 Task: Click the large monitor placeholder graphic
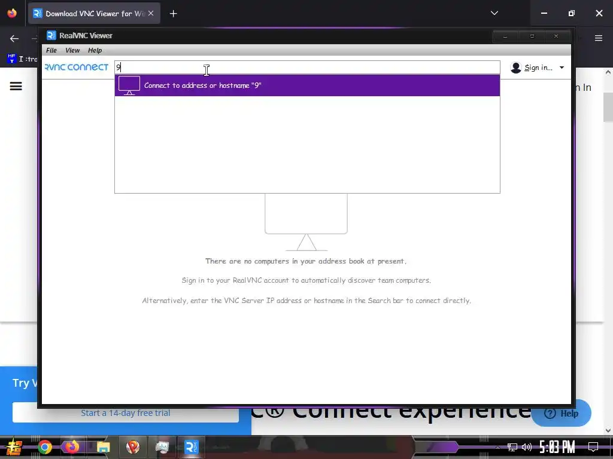[306, 222]
